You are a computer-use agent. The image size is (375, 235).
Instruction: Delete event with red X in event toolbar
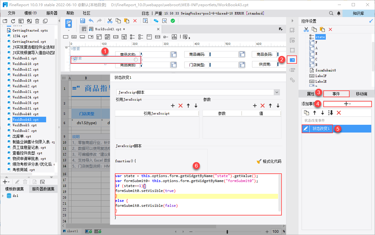coord(338,113)
